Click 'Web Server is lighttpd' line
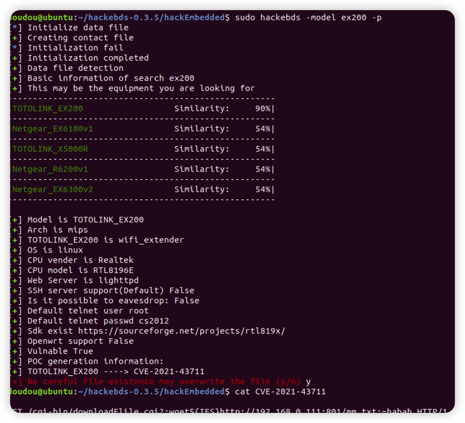 [83, 280]
